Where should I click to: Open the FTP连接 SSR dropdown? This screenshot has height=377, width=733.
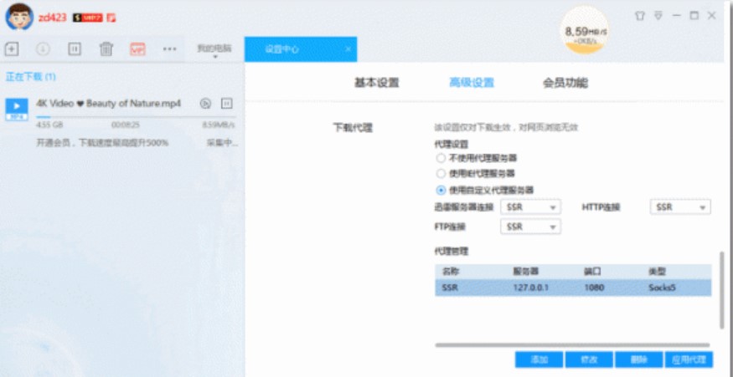tap(530, 227)
